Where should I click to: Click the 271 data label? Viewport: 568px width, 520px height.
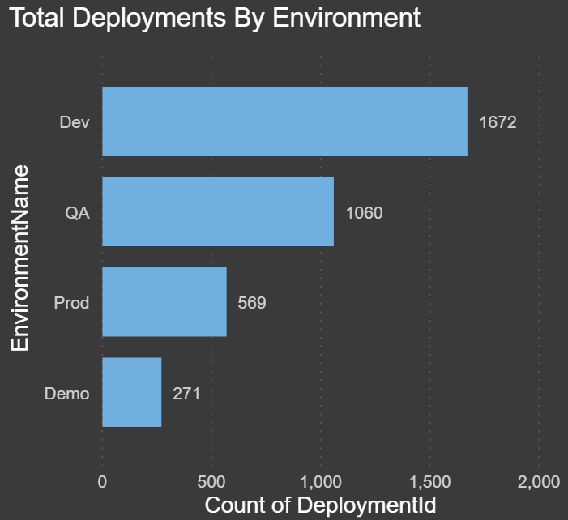click(186, 394)
